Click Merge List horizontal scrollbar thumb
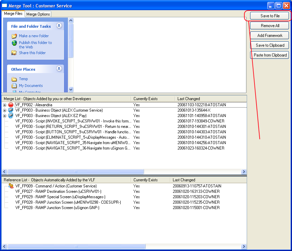Screen dimensions: 292x251 click(x=76, y=172)
